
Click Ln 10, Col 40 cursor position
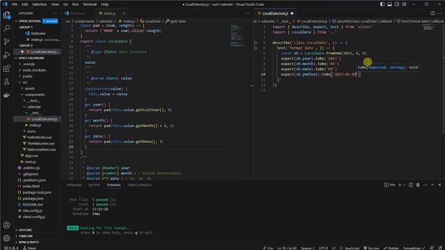tap(286, 248)
